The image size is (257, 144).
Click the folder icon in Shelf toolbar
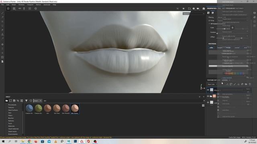[6, 101]
